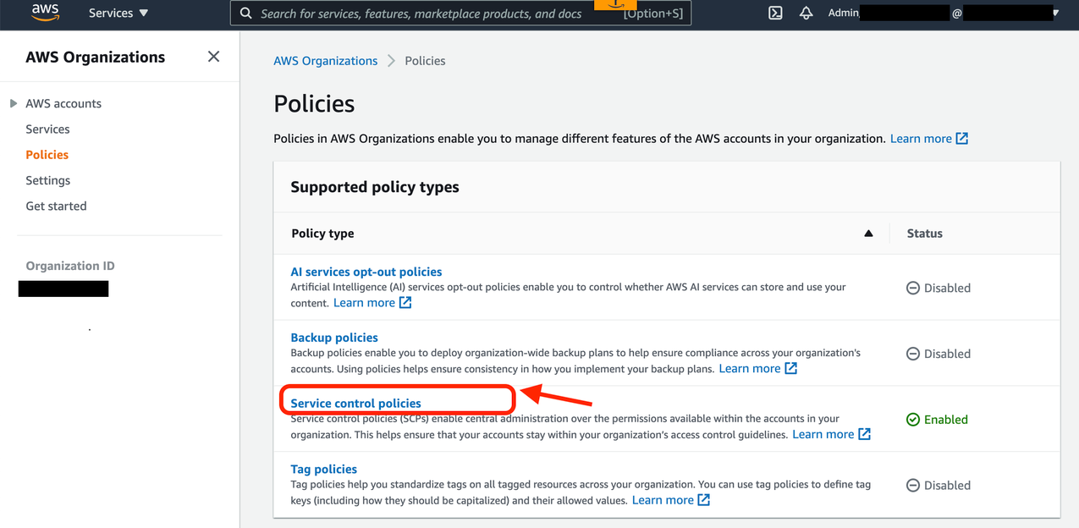Click Policies breadcrumb text
Viewport: 1079px width, 528px height.
[x=425, y=61]
